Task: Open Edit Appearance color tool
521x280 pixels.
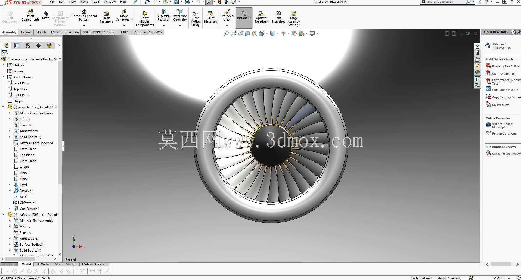Action: pyautogui.click(x=294, y=33)
